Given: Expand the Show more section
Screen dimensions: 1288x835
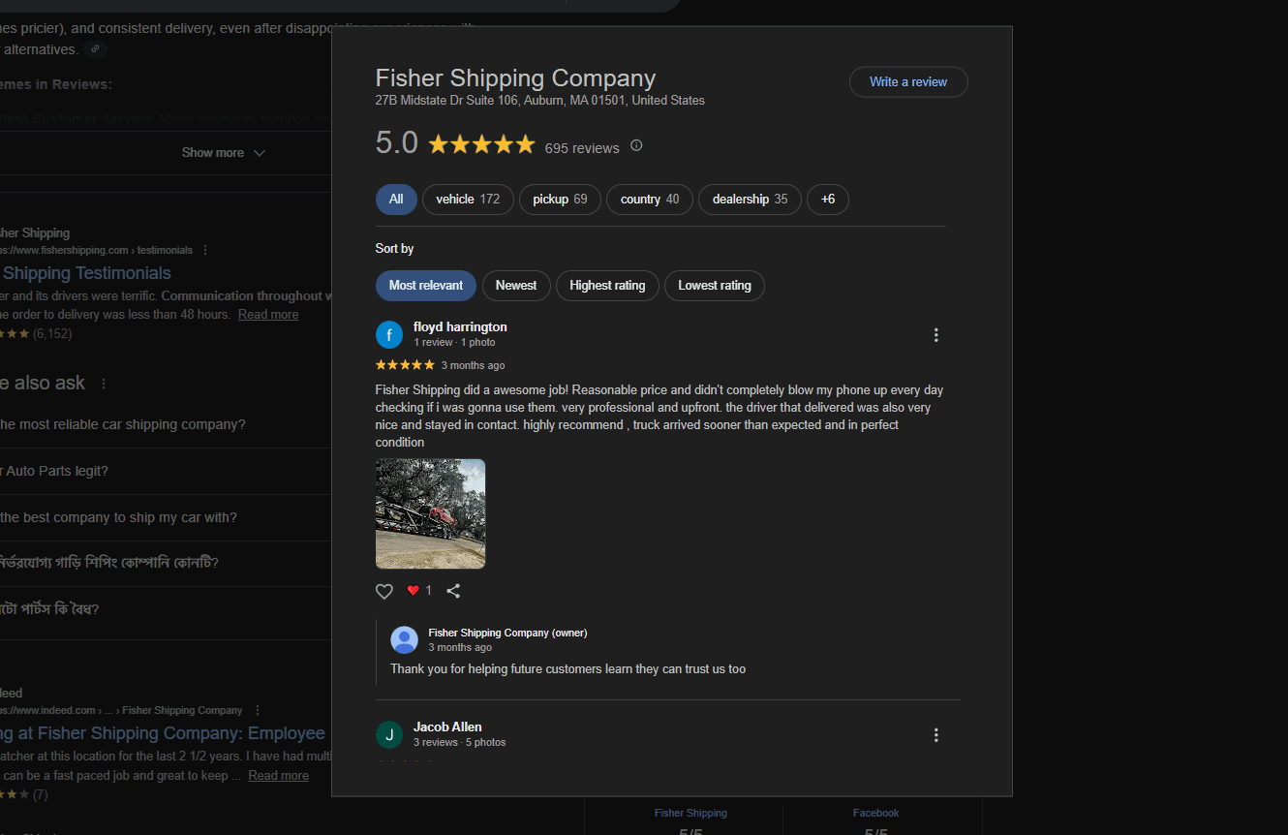Looking at the screenshot, I should point(223,153).
